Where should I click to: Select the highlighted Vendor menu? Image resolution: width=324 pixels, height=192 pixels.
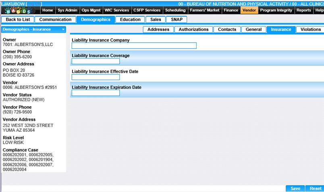pos(249,10)
